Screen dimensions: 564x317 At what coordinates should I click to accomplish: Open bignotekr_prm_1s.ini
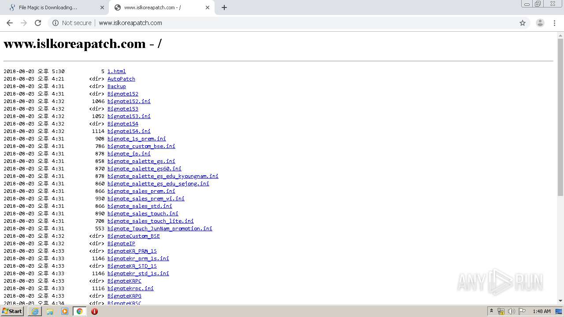coord(138,258)
